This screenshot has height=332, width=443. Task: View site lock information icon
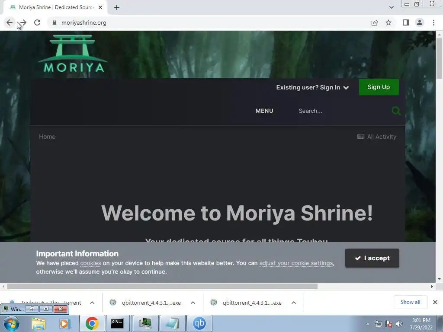[x=55, y=22]
